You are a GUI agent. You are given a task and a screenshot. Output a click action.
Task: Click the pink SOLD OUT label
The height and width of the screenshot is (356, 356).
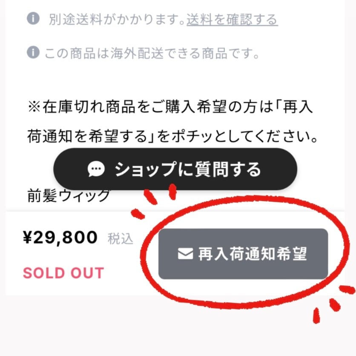(63, 273)
